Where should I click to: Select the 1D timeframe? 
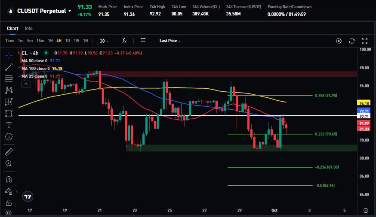[68, 41]
